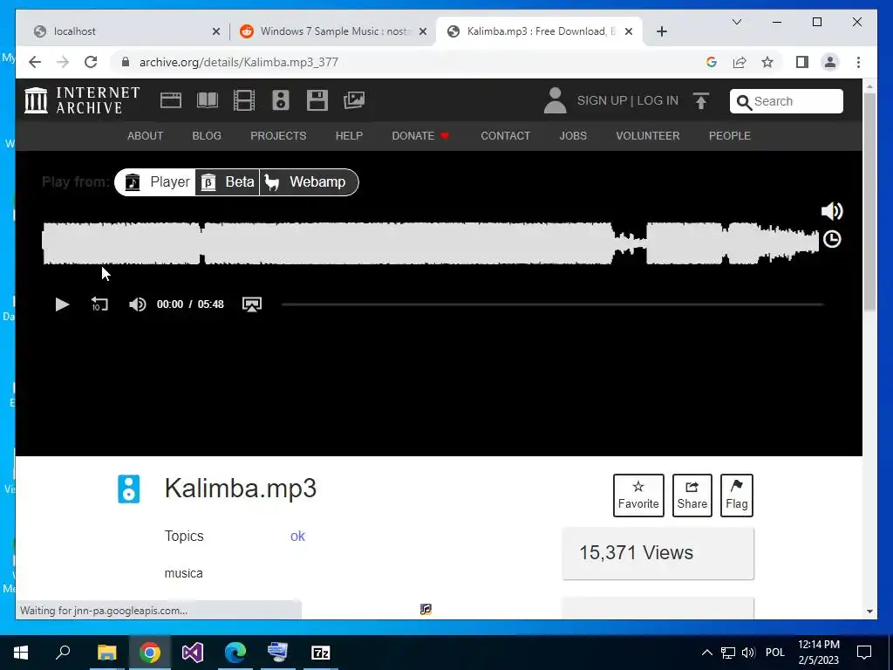Open the Internet Archive web icon

(170, 100)
